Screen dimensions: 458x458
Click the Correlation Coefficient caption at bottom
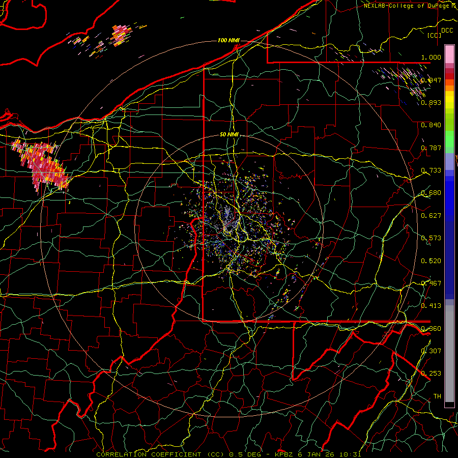228,454
